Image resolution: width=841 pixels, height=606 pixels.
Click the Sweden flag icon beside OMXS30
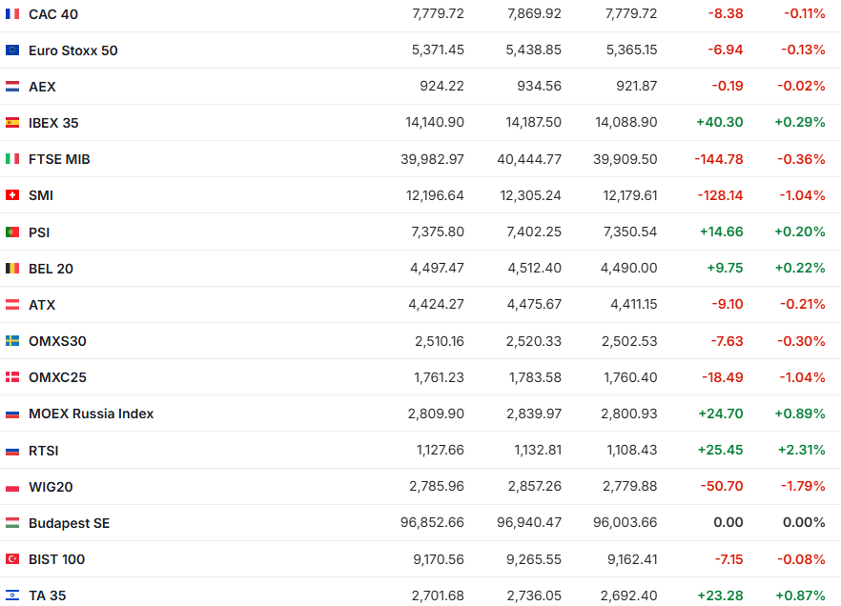(12, 341)
